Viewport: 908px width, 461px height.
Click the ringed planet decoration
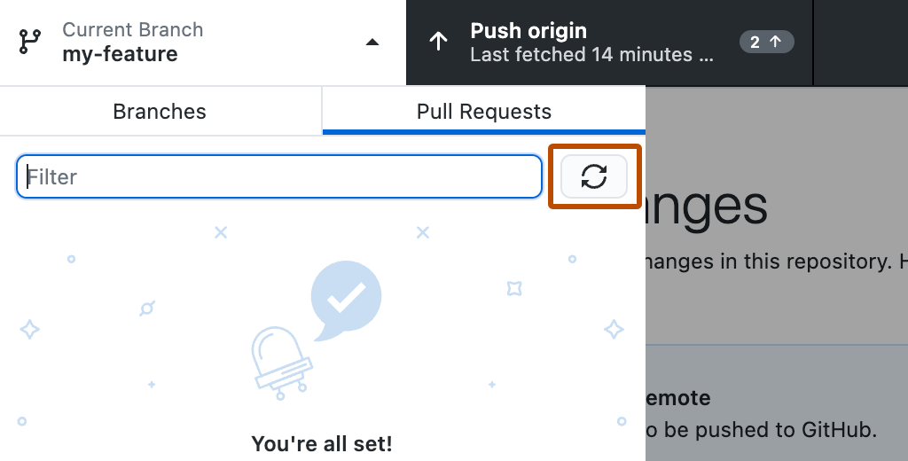pyautogui.click(x=147, y=309)
